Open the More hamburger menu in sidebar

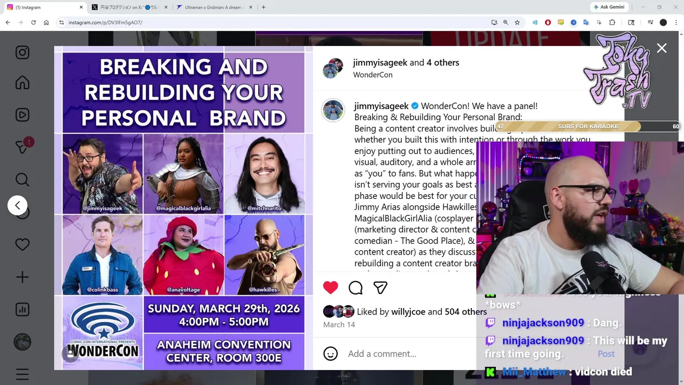click(22, 374)
